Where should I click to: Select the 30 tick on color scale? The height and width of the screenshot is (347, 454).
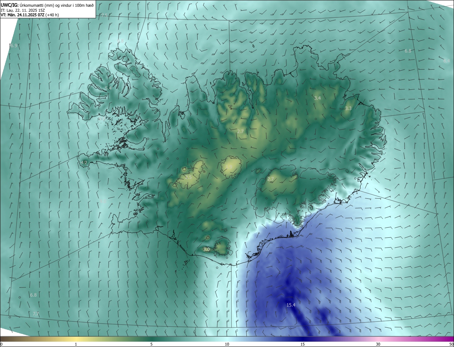(378, 344)
